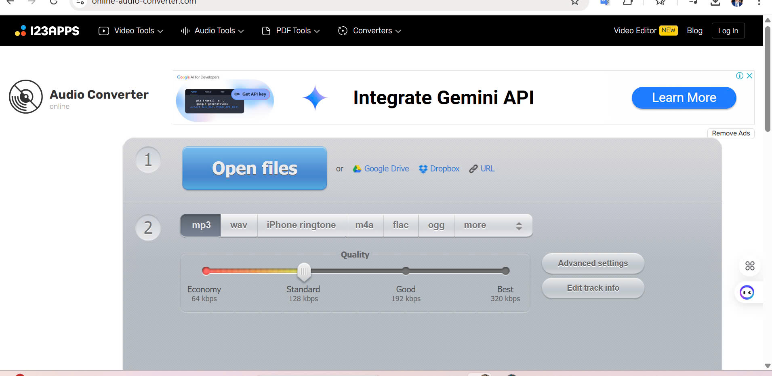Viewport: 772px width, 376px height.
Task: Click the apps grid floating icon
Action: (x=750, y=266)
